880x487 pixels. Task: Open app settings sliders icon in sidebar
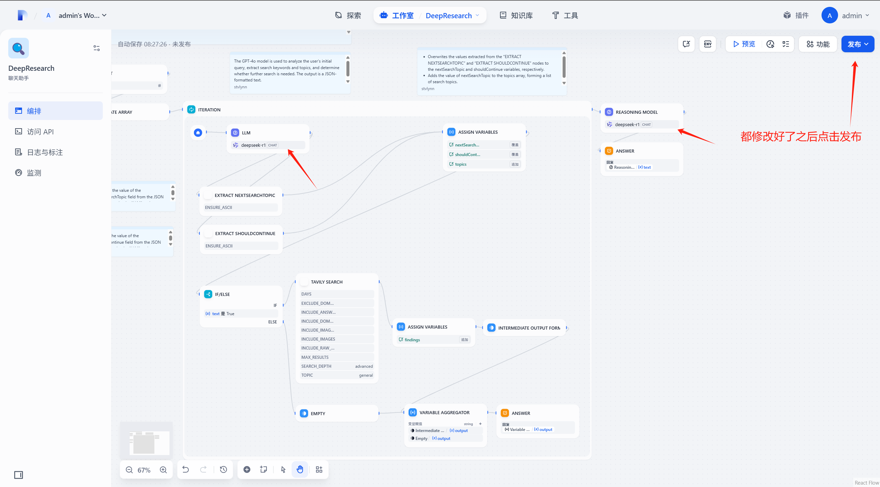(x=97, y=48)
